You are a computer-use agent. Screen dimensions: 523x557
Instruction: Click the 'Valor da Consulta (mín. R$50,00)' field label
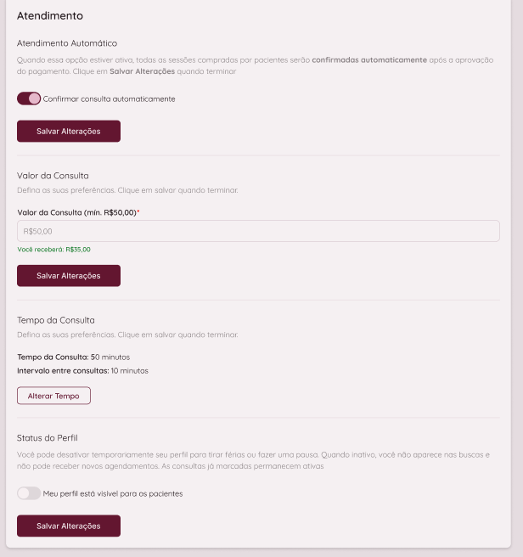pyautogui.click(x=76, y=212)
